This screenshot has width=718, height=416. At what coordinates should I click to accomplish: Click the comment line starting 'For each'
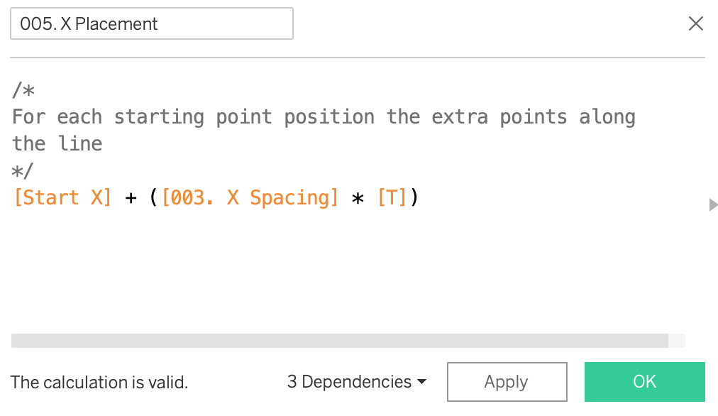click(x=323, y=117)
